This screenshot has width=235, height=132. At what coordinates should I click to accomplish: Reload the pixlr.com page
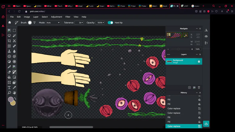coord(19,11)
